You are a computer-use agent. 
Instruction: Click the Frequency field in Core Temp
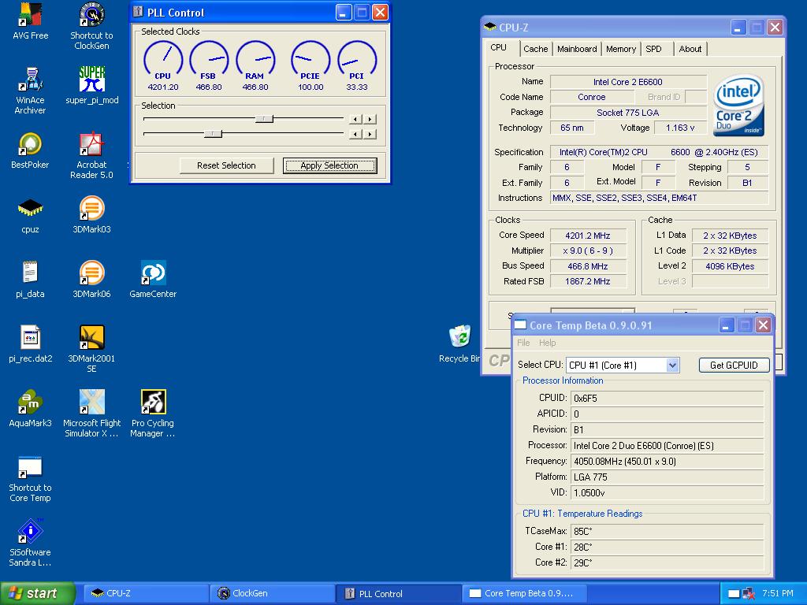point(667,462)
